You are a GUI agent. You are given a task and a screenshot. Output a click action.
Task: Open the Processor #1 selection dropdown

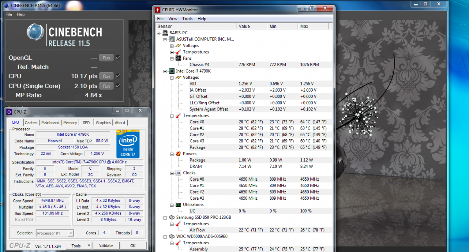(x=71, y=233)
